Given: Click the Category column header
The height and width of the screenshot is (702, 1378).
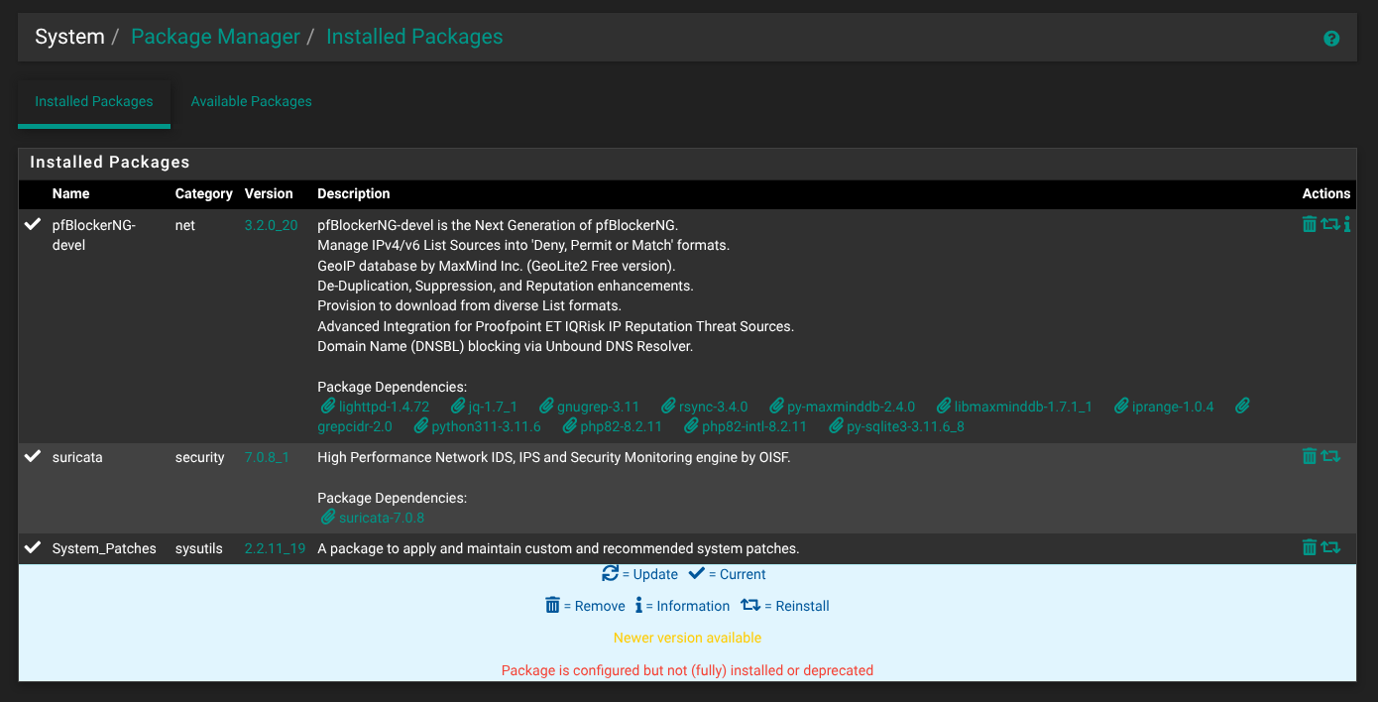Looking at the screenshot, I should tap(203, 193).
